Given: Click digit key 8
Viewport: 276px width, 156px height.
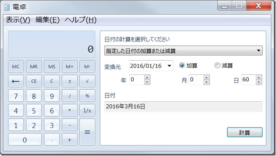Looking at the screenshot, I should (34, 96).
